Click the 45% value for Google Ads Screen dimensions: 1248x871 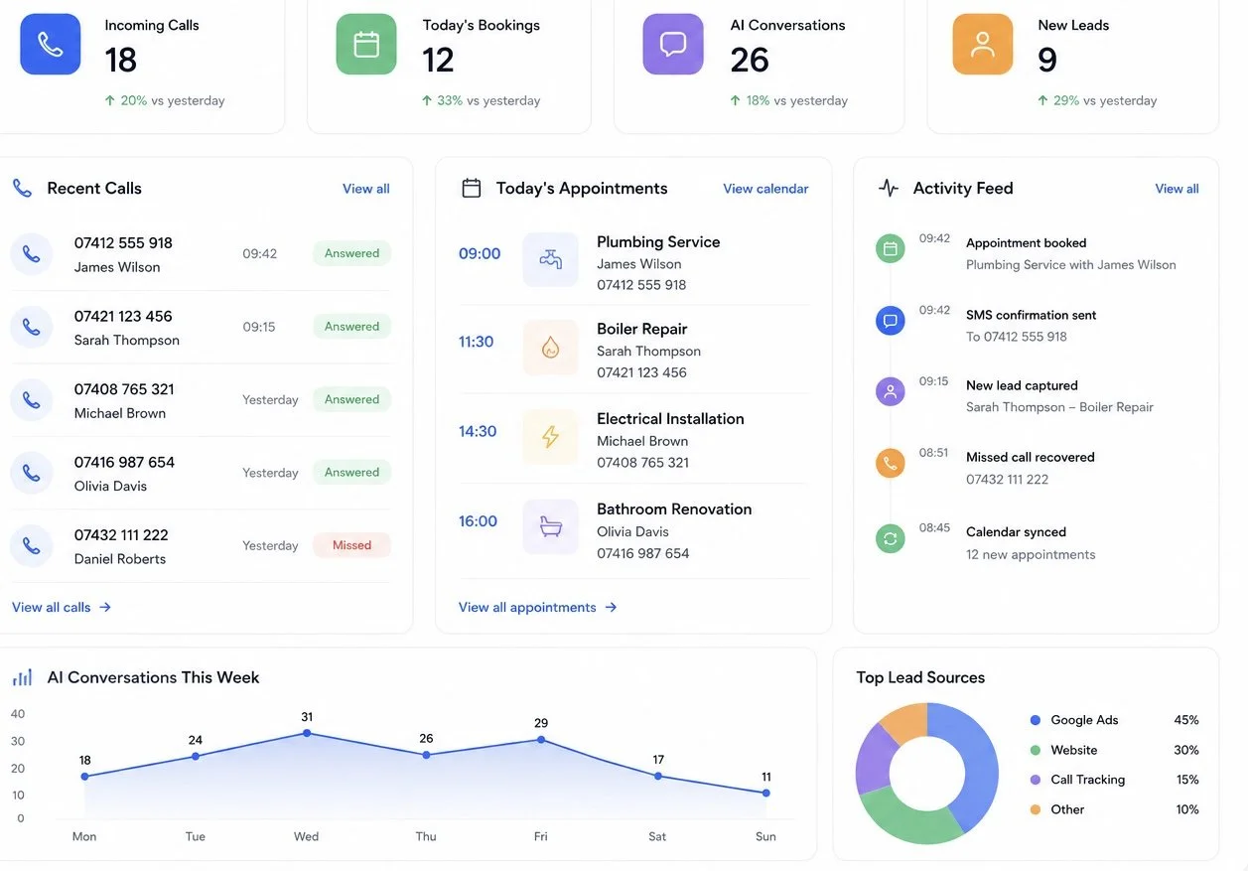point(1186,720)
